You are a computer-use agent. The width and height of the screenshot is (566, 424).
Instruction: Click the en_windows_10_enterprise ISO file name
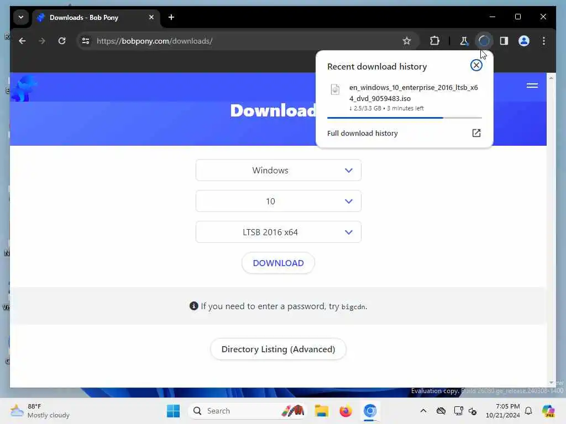[x=413, y=93]
